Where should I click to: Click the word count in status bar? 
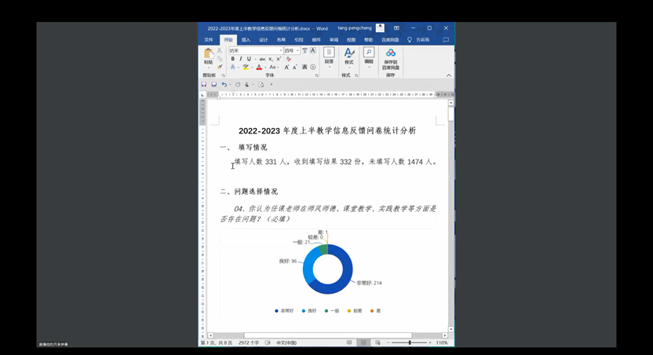point(248,343)
